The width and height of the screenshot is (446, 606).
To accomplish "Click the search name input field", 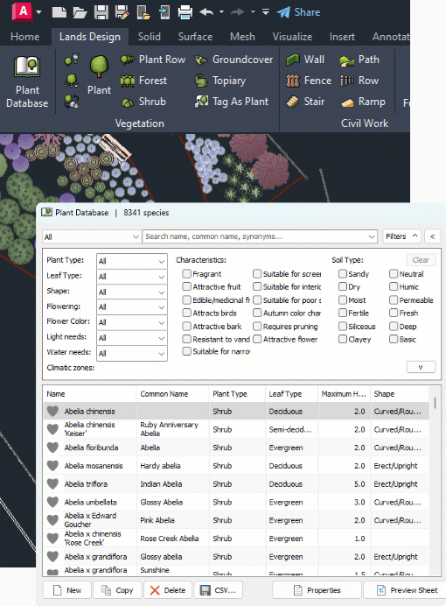I will [259, 236].
